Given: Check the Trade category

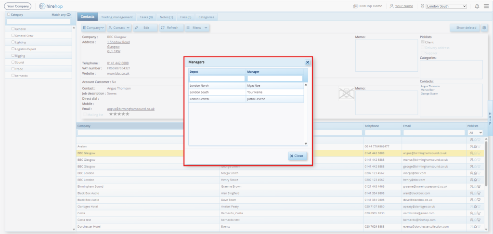Looking at the screenshot, I should pyautogui.click(x=13, y=68).
